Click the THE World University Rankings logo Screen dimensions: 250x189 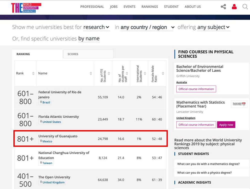pos(26,8)
